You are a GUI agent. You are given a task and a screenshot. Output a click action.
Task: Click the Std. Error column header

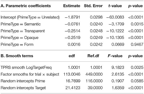93,6
